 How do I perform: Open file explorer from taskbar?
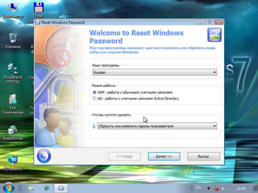[x=31, y=188]
